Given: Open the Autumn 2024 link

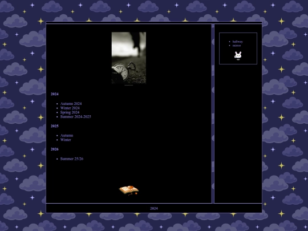Looking at the screenshot, I should tap(71, 104).
